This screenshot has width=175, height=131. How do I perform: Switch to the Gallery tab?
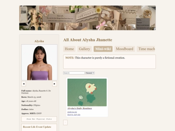tap(85, 49)
